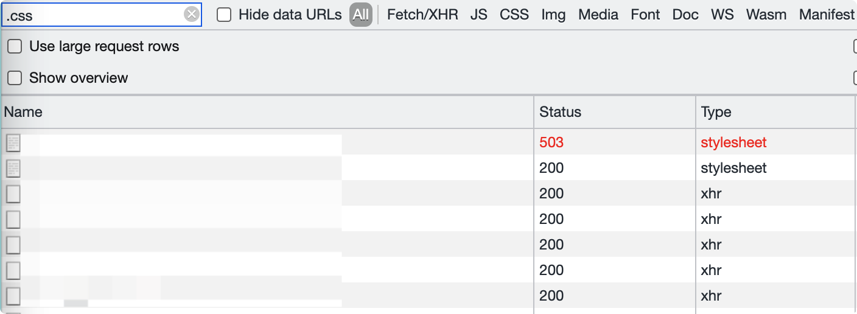Click the file icon of the 200 stylesheet row

(13, 169)
